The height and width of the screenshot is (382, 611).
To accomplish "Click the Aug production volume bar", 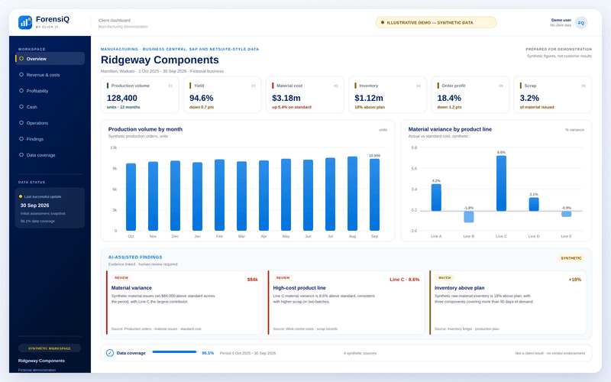I will [x=352, y=193].
